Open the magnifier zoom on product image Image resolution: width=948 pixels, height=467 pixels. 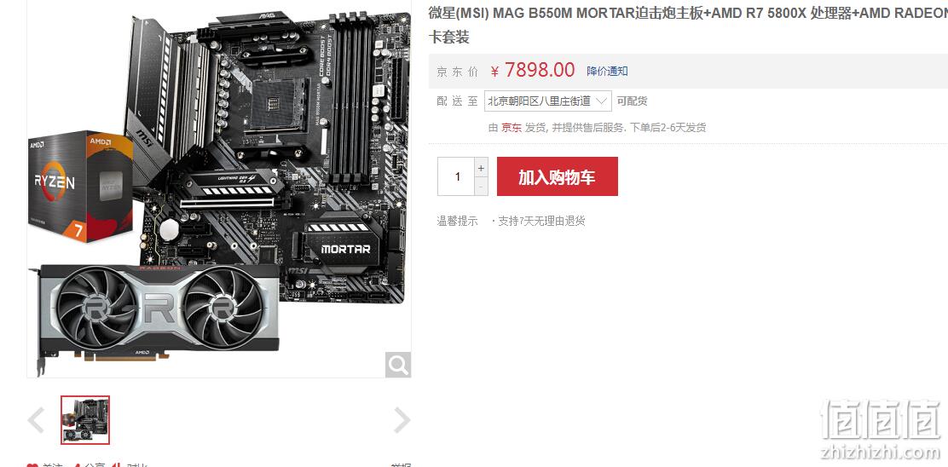(x=398, y=365)
